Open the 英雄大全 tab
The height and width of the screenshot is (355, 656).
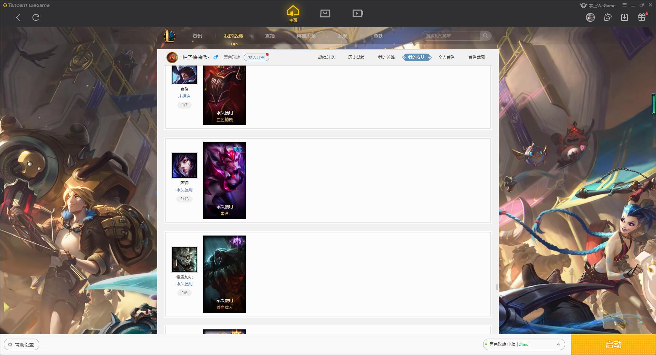pyautogui.click(x=306, y=36)
